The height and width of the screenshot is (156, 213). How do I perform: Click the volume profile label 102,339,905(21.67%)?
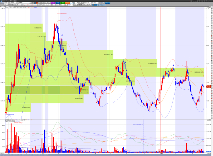pyautogui.click(x=199, y=72)
